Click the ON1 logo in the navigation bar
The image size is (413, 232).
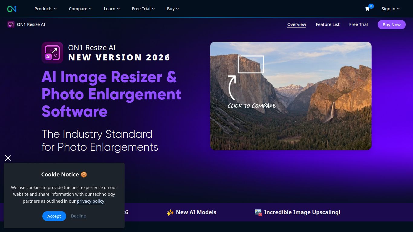(x=11, y=9)
